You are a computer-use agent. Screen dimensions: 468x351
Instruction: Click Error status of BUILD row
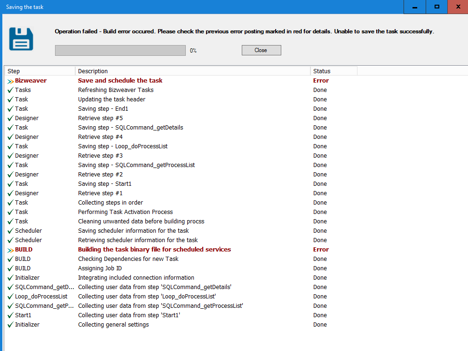tap(321, 250)
